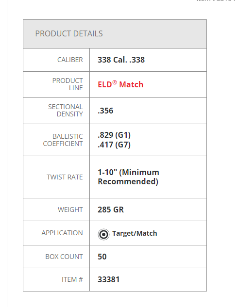Select the WEIGHT row label

pos(70,210)
